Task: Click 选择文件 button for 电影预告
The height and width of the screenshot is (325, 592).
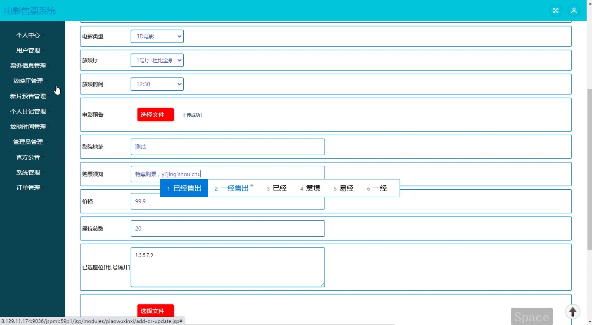Action: (156, 115)
